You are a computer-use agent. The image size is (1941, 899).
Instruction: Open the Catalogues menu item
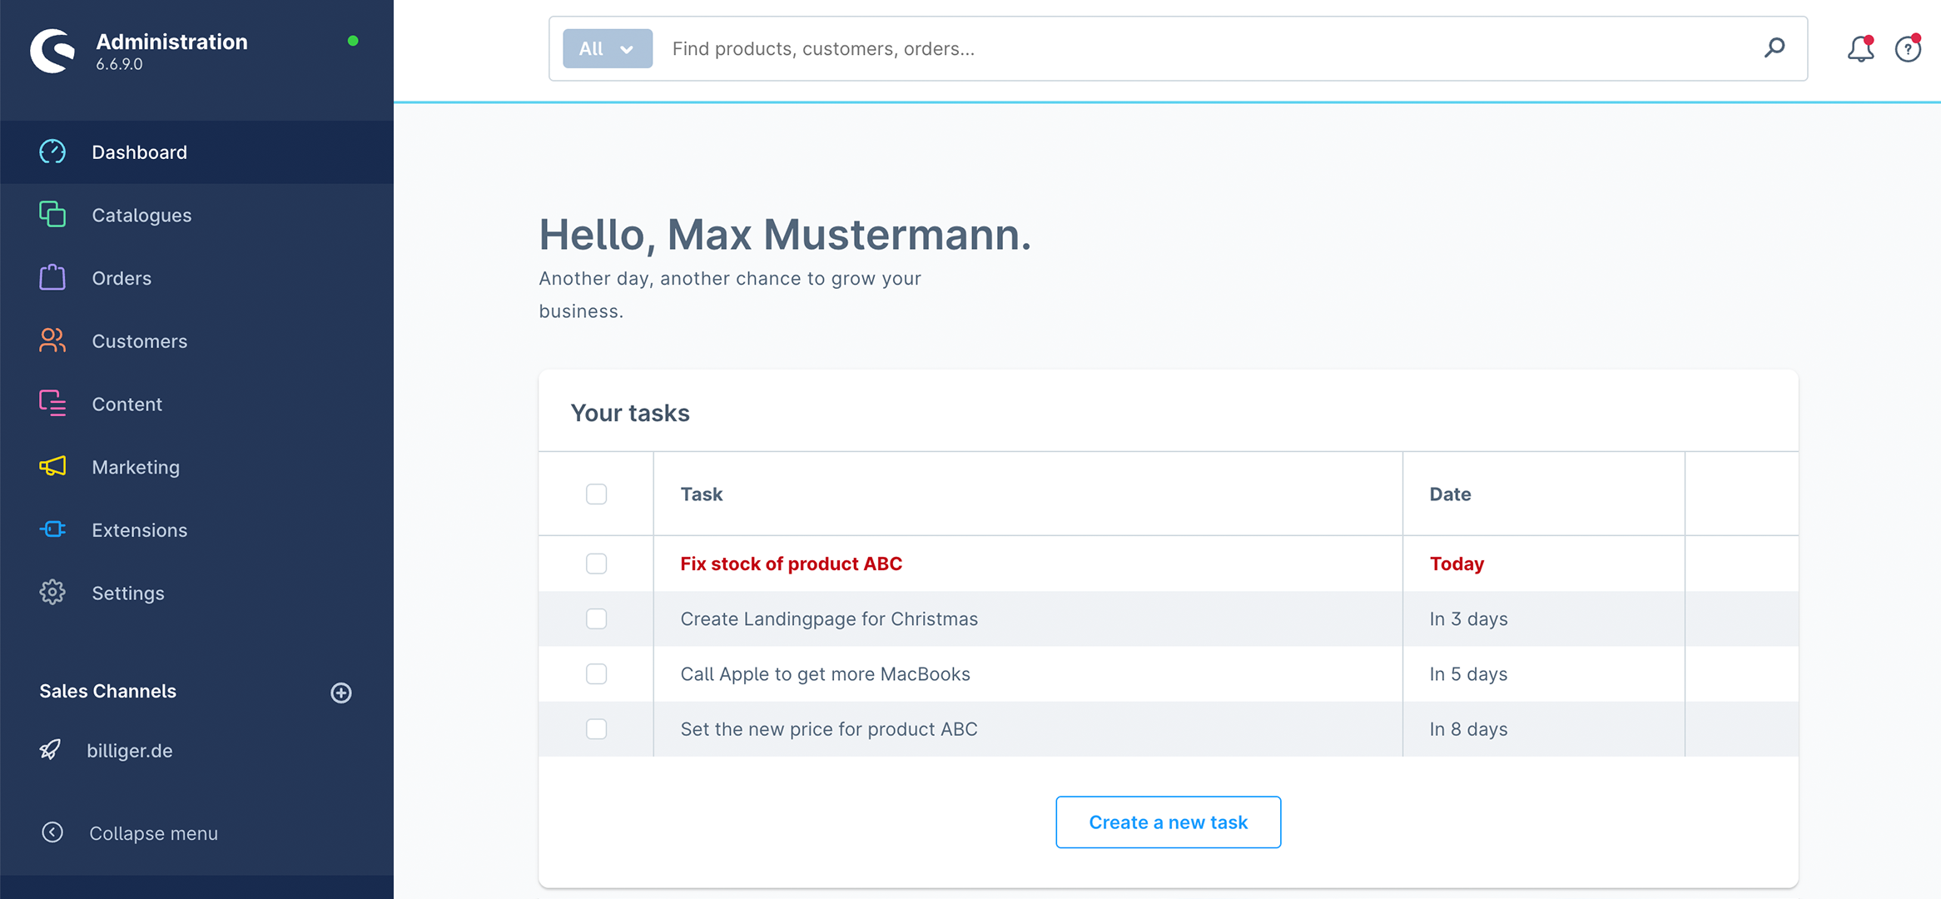[x=197, y=215]
